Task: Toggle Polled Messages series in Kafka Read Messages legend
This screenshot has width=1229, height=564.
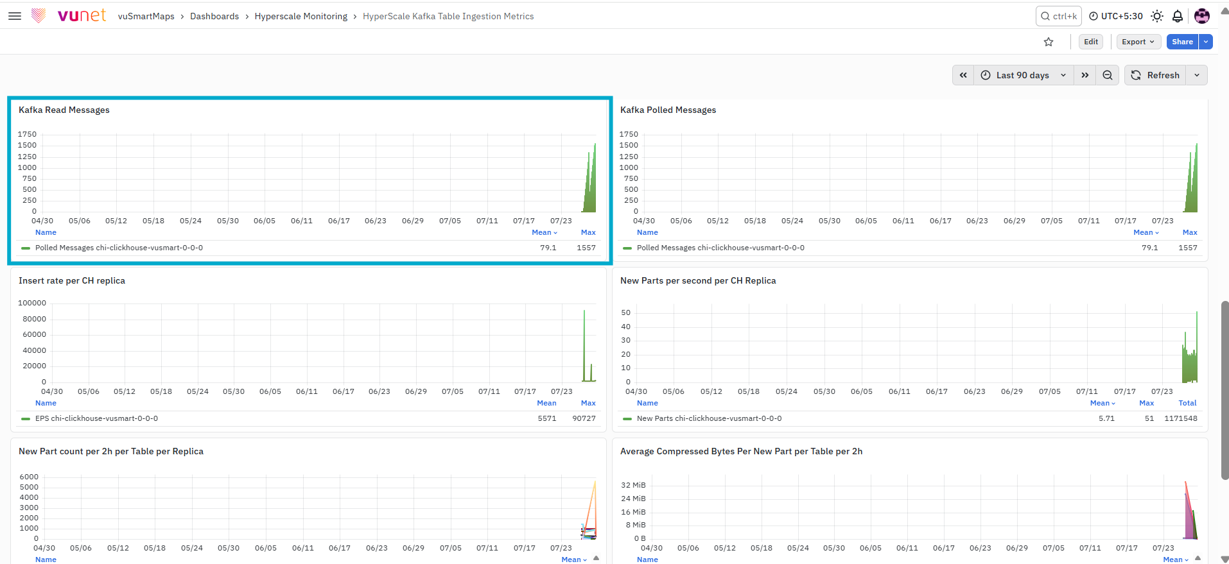Action: pos(119,248)
